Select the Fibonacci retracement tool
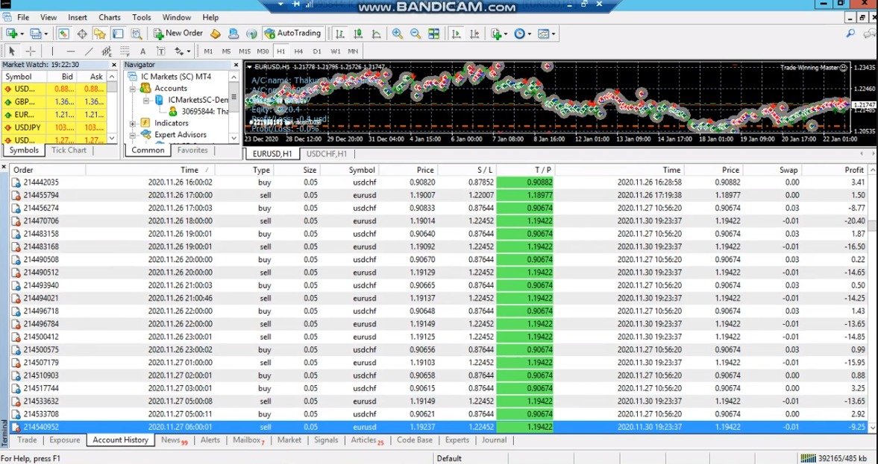 [x=125, y=51]
